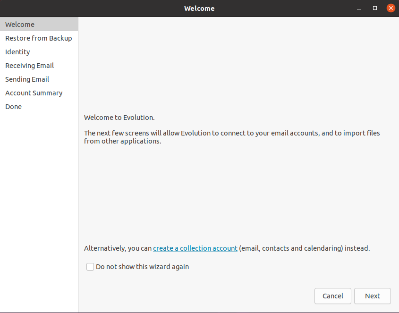Switch to the Sending Email step
The image size is (399, 313).
pyautogui.click(x=27, y=79)
